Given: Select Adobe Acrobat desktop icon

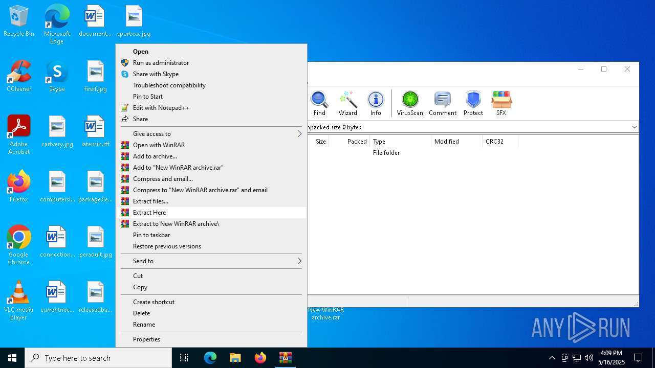Looking at the screenshot, I should (19, 135).
